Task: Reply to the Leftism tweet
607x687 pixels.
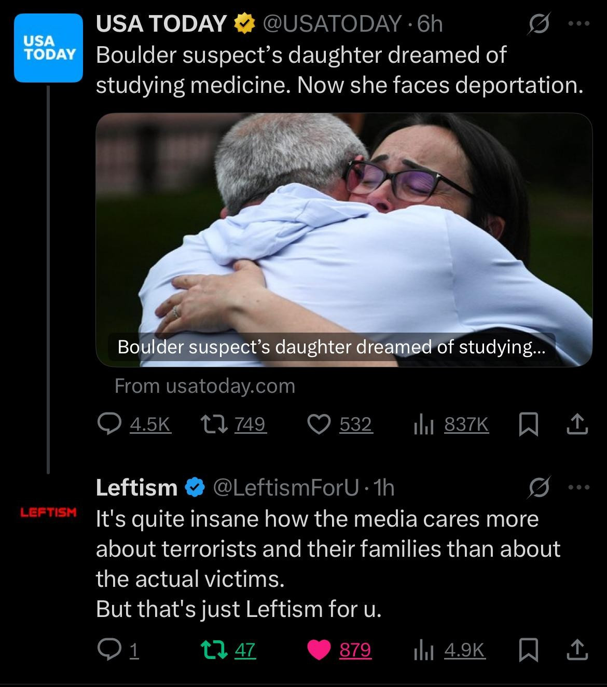Action: click(119, 650)
